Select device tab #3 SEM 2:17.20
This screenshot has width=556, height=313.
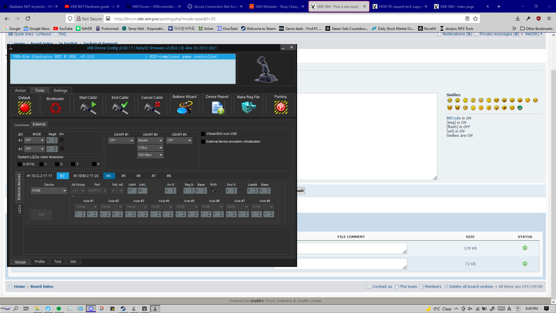coord(86,176)
